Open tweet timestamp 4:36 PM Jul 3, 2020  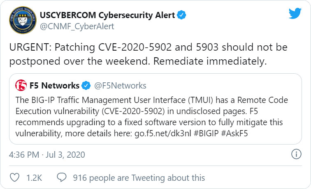point(47,155)
